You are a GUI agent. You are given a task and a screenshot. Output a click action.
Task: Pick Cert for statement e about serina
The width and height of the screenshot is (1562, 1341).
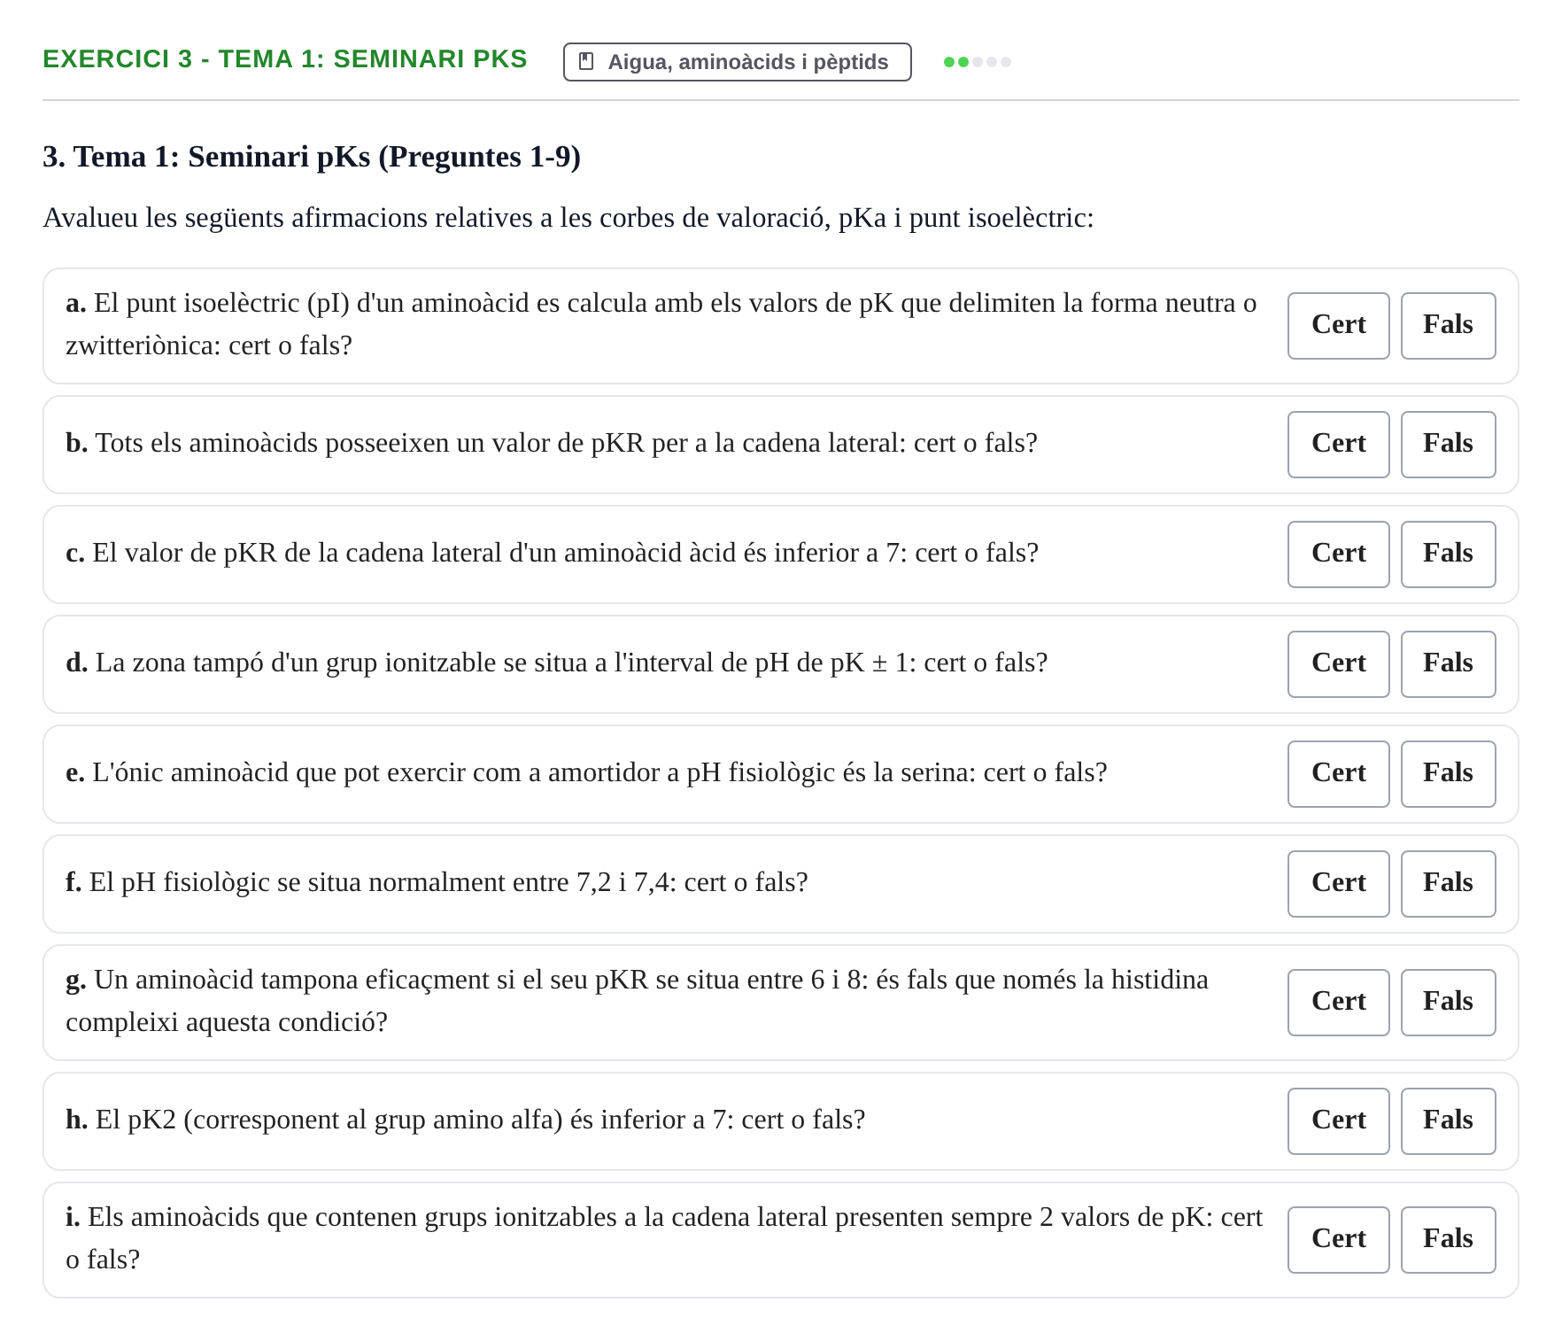tap(1338, 773)
